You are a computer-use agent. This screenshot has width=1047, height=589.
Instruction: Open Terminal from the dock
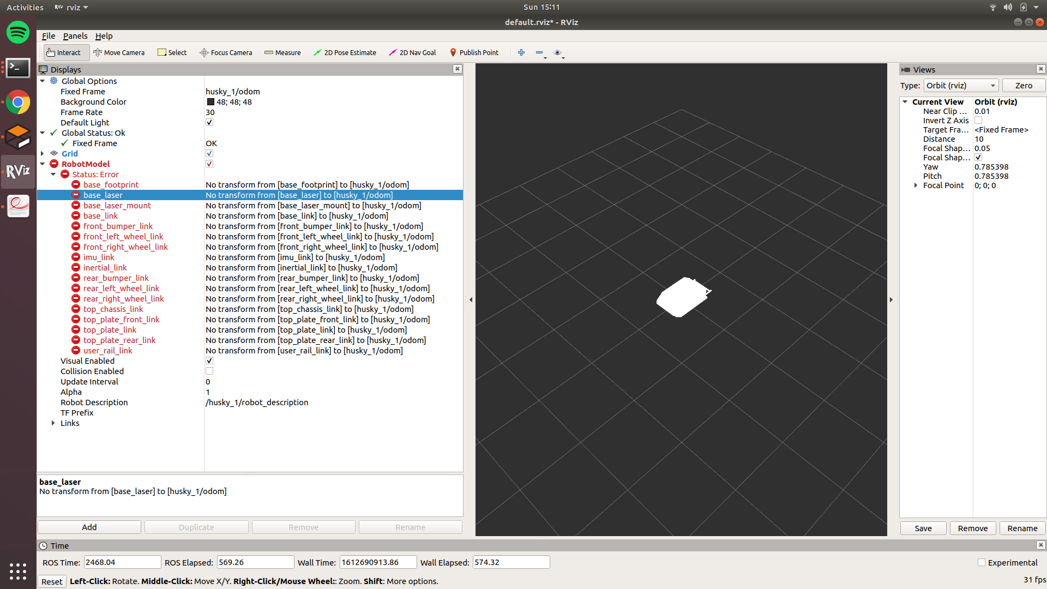[18, 68]
